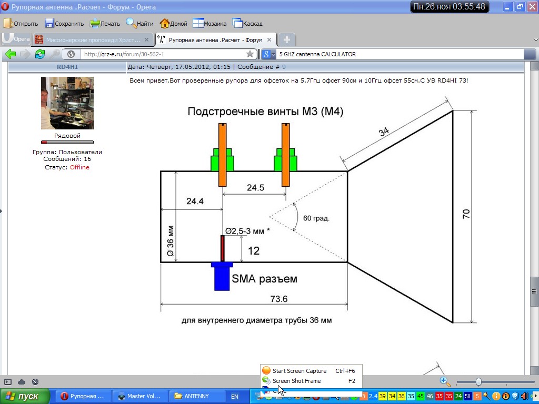This screenshot has height=404, width=539.
Task: Click tray indicator 24
Action: pyautogui.click(x=458, y=396)
